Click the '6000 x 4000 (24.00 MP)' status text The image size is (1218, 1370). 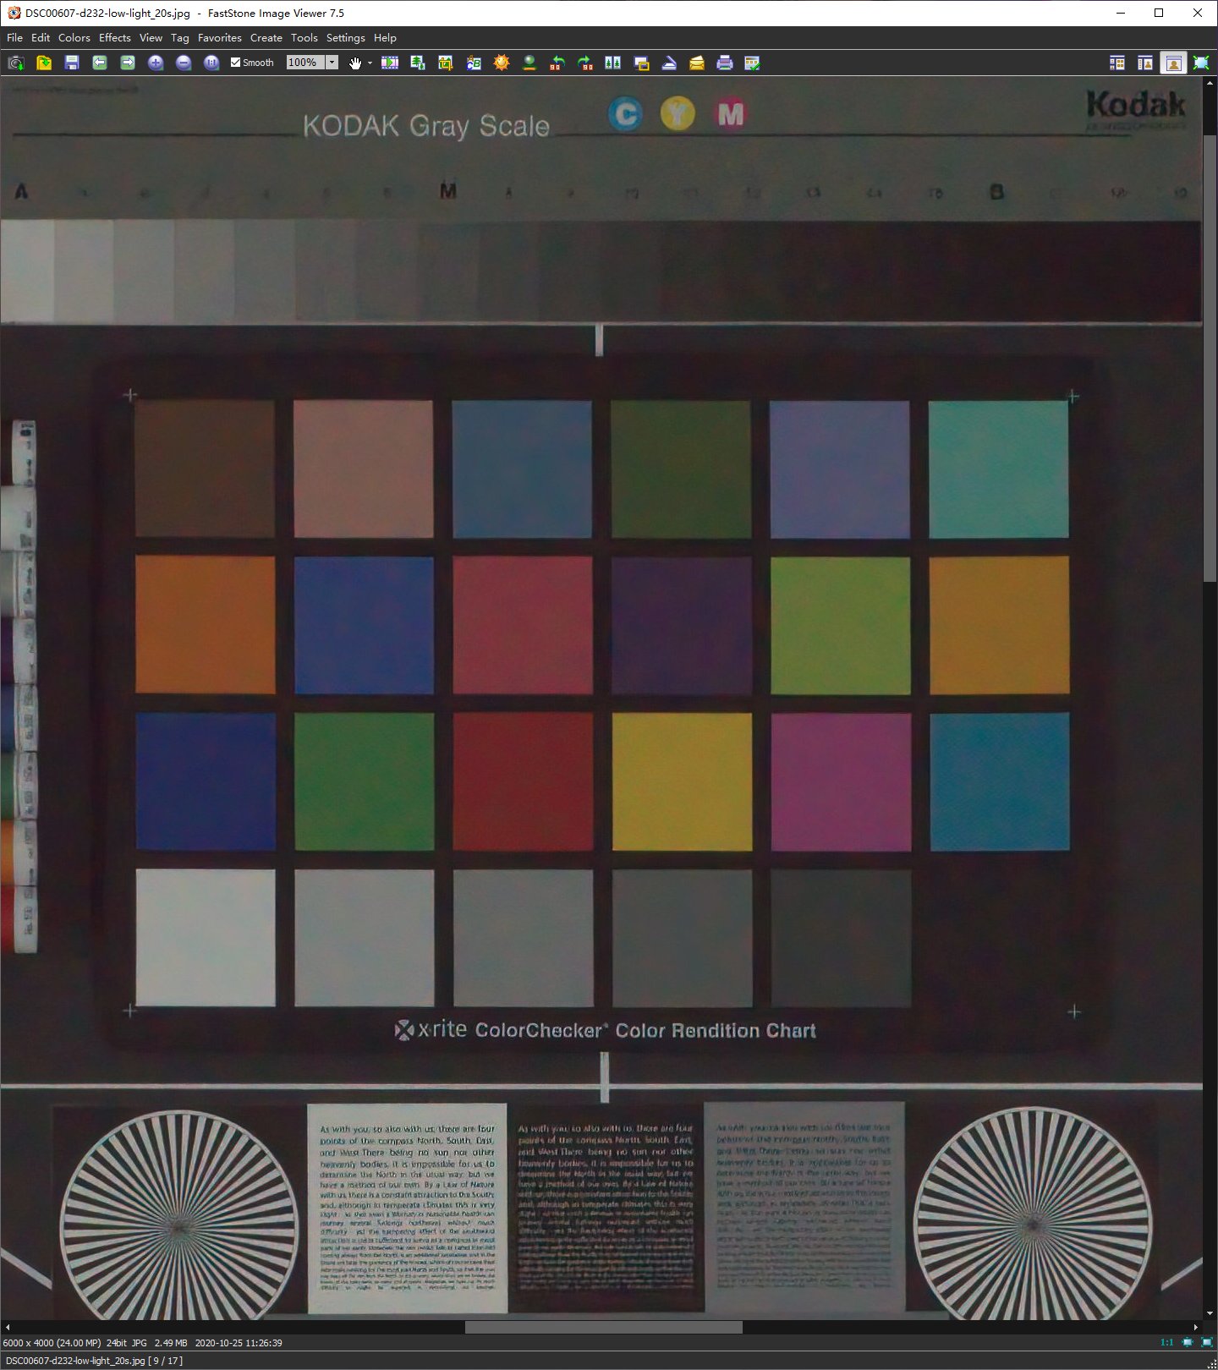pyautogui.click(x=52, y=1343)
